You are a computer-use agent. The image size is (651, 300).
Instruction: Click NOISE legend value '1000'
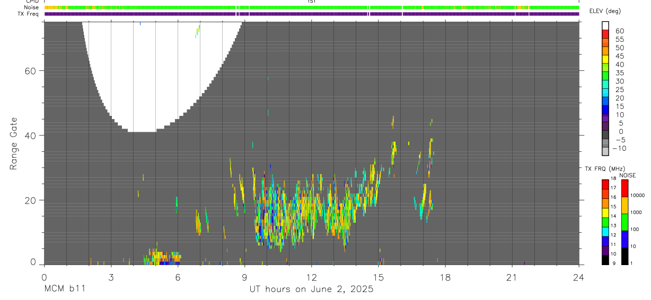(637, 212)
